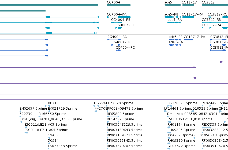Open the ESG011d.E7.1_A05.5prime label

tap(46, 130)
